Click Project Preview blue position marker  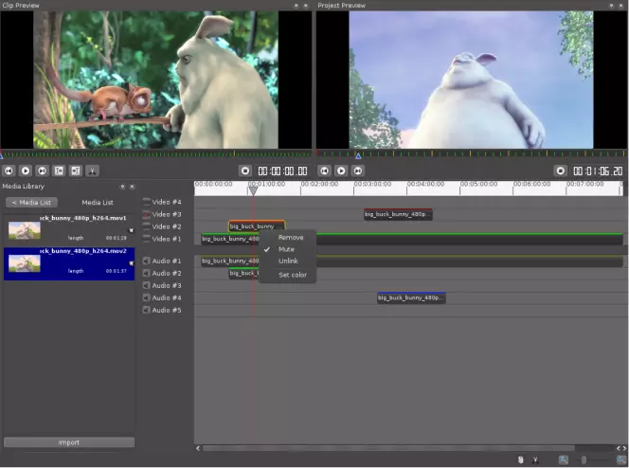click(358, 156)
